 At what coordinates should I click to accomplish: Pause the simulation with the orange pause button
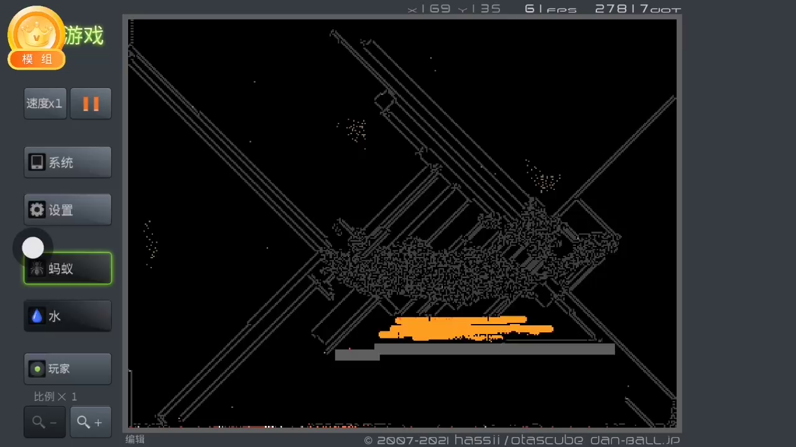click(91, 103)
